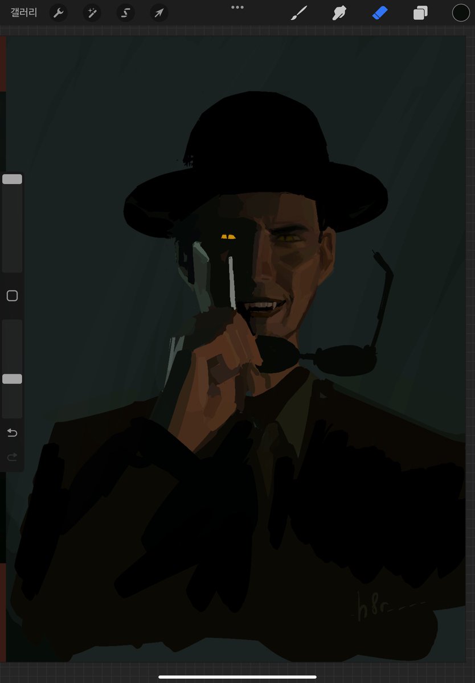Open the active color picker circle
The width and height of the screenshot is (475, 683).
[461, 13]
